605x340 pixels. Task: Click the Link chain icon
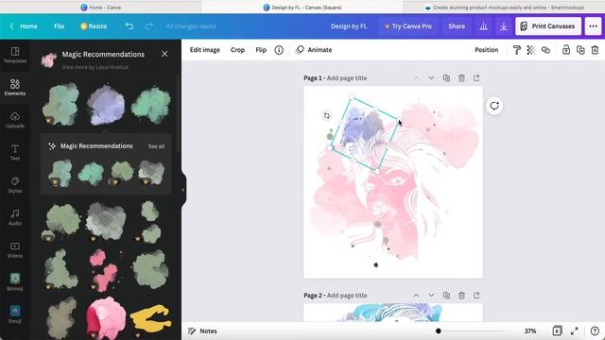pos(545,50)
